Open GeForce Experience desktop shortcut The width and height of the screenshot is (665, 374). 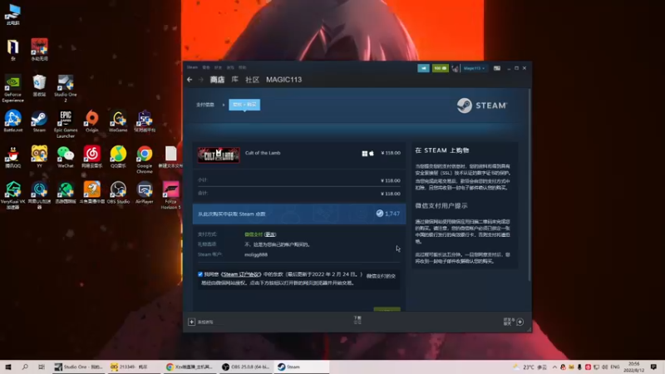tap(12, 88)
